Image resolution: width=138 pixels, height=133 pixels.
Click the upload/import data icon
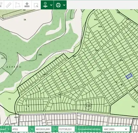click(x=27, y=5)
